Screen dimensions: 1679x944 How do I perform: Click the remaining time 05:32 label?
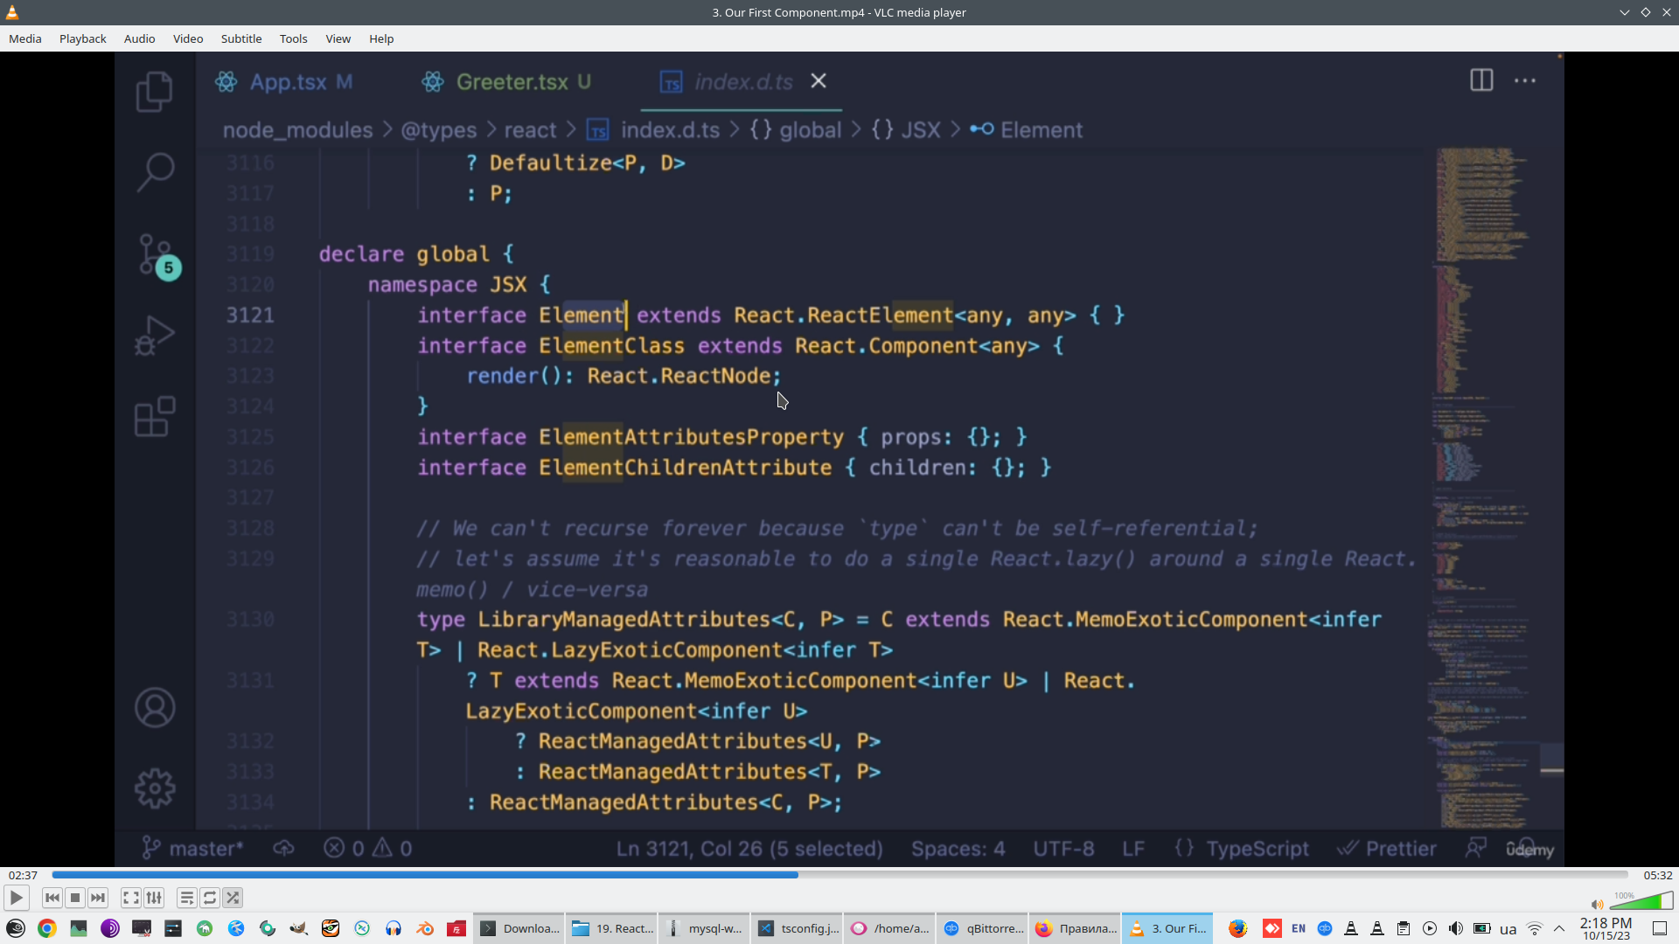[x=1657, y=875]
